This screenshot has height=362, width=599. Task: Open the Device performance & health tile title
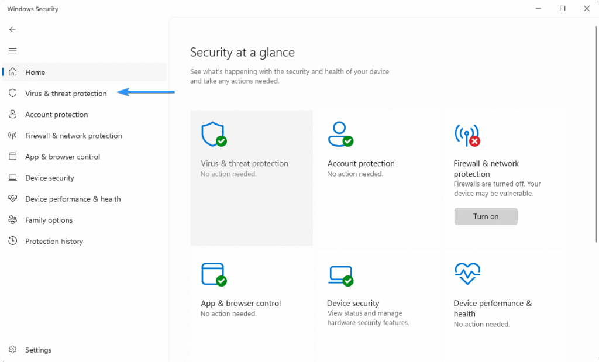[493, 308]
